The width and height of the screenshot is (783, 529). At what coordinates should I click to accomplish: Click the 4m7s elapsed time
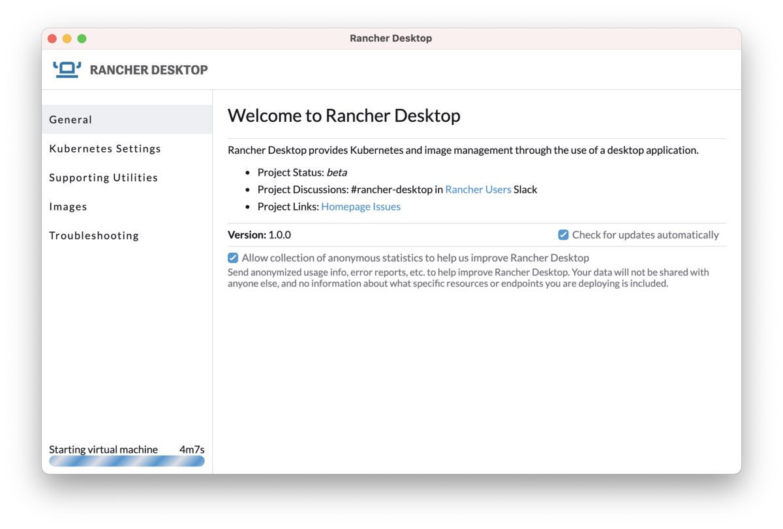click(192, 450)
